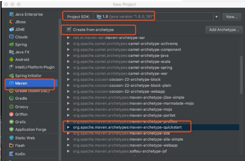Open the Project SDK dropdown arrow
The image size is (245, 161).
click(x=217, y=17)
